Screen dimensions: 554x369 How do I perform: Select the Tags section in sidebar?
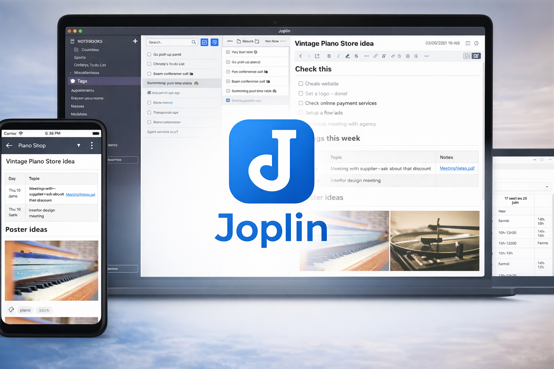[82, 81]
